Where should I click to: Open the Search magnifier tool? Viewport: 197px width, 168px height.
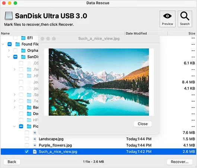185,19
